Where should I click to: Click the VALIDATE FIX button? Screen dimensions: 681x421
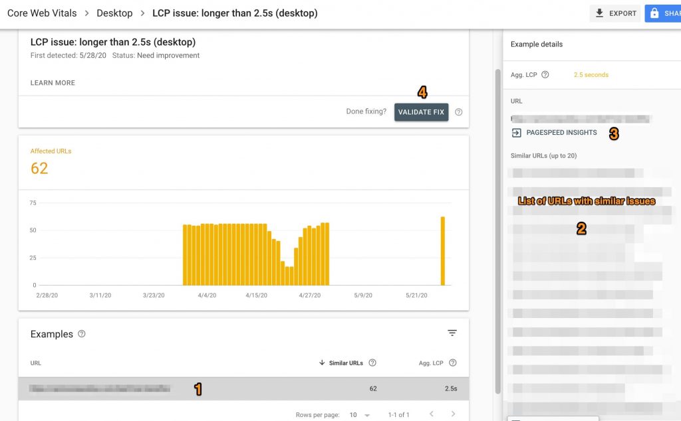[x=421, y=112]
